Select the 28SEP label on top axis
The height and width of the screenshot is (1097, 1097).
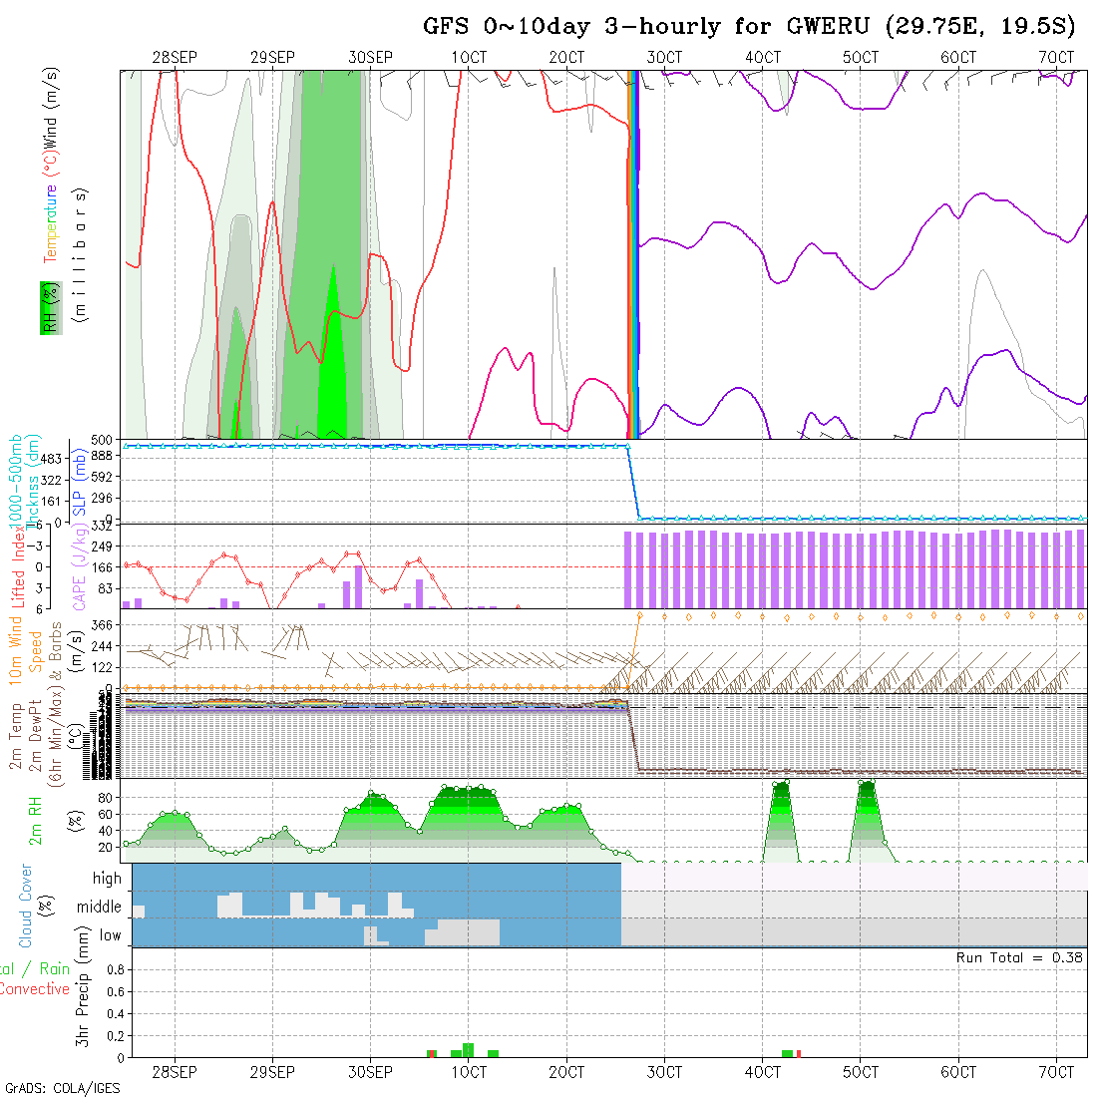[175, 58]
